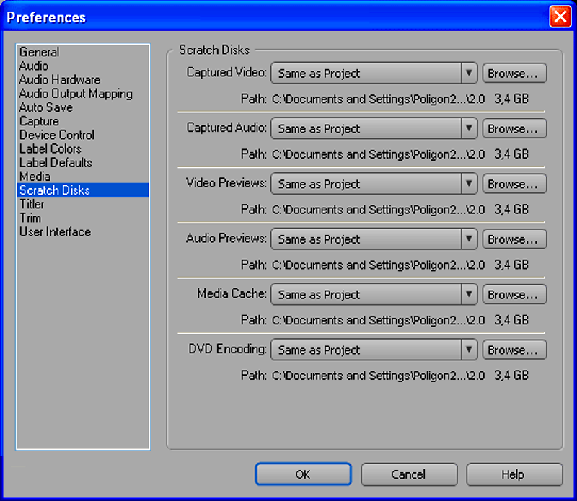
Task: Open the Audio Previews location dropdown
Action: coord(374,239)
